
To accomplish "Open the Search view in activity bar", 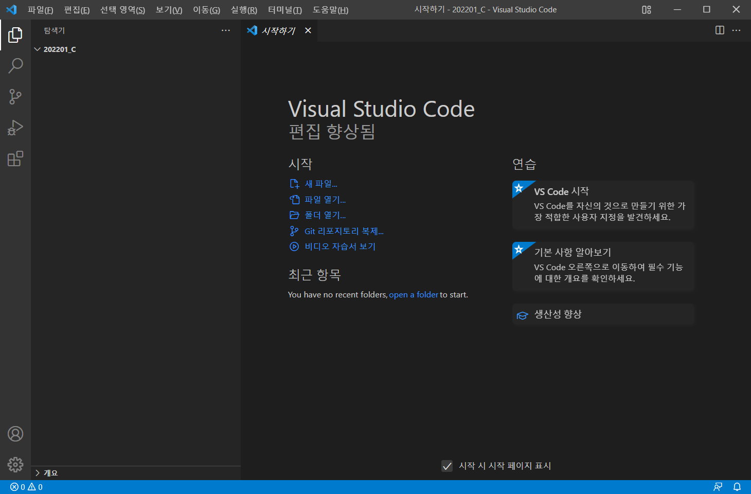I will tap(15, 66).
